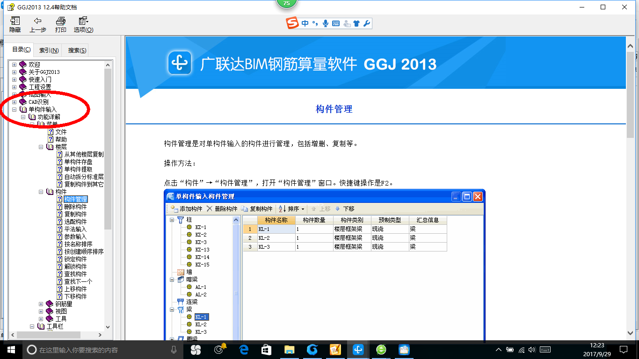Select the 快速入门 topic

tap(40, 79)
